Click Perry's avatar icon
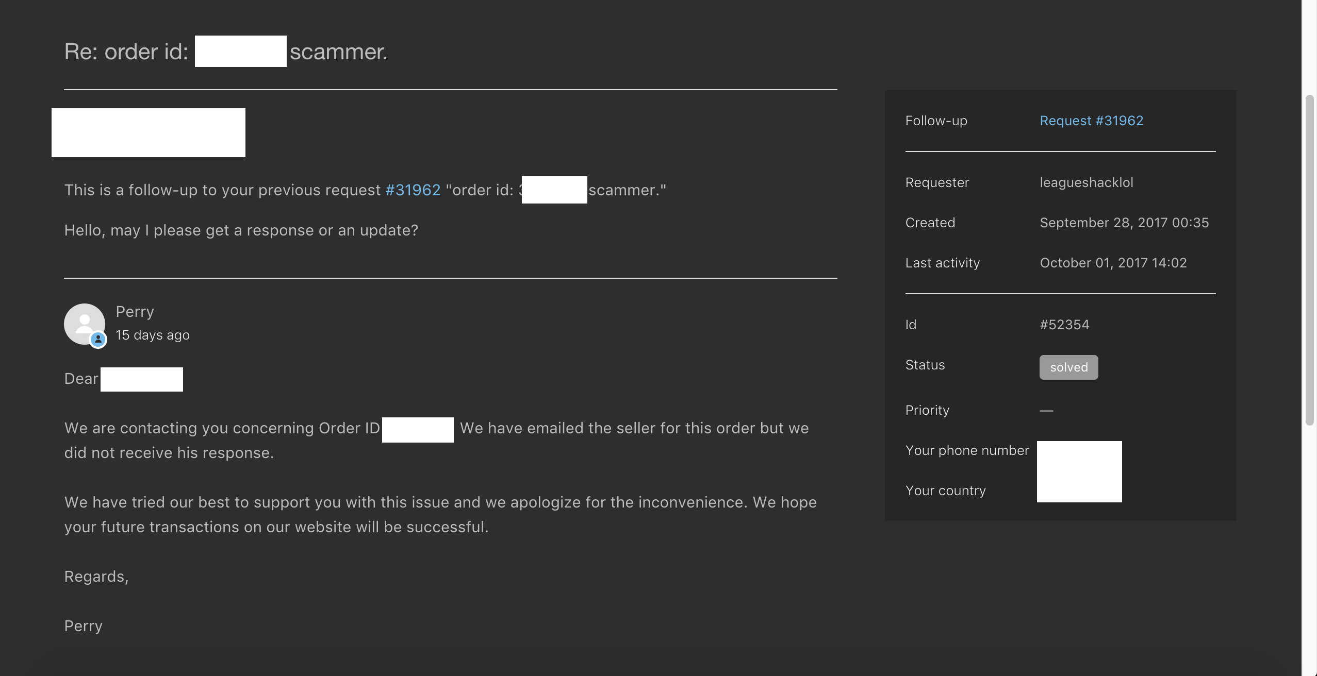 click(x=85, y=324)
